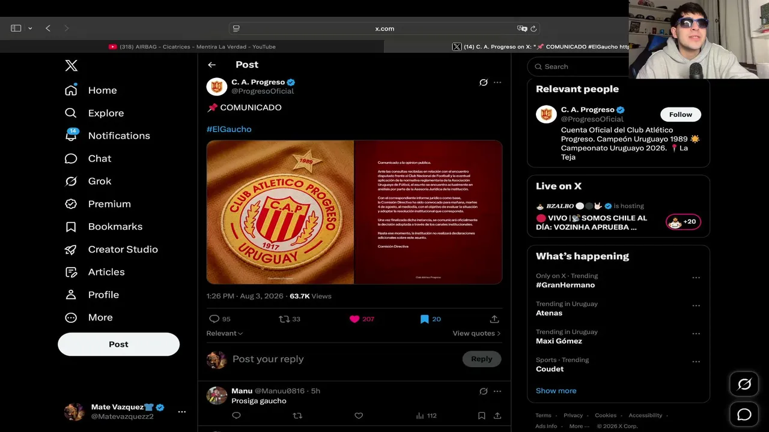This screenshot has width=769, height=432.
Task: Click the translate icon in address bar
Action: click(521, 28)
